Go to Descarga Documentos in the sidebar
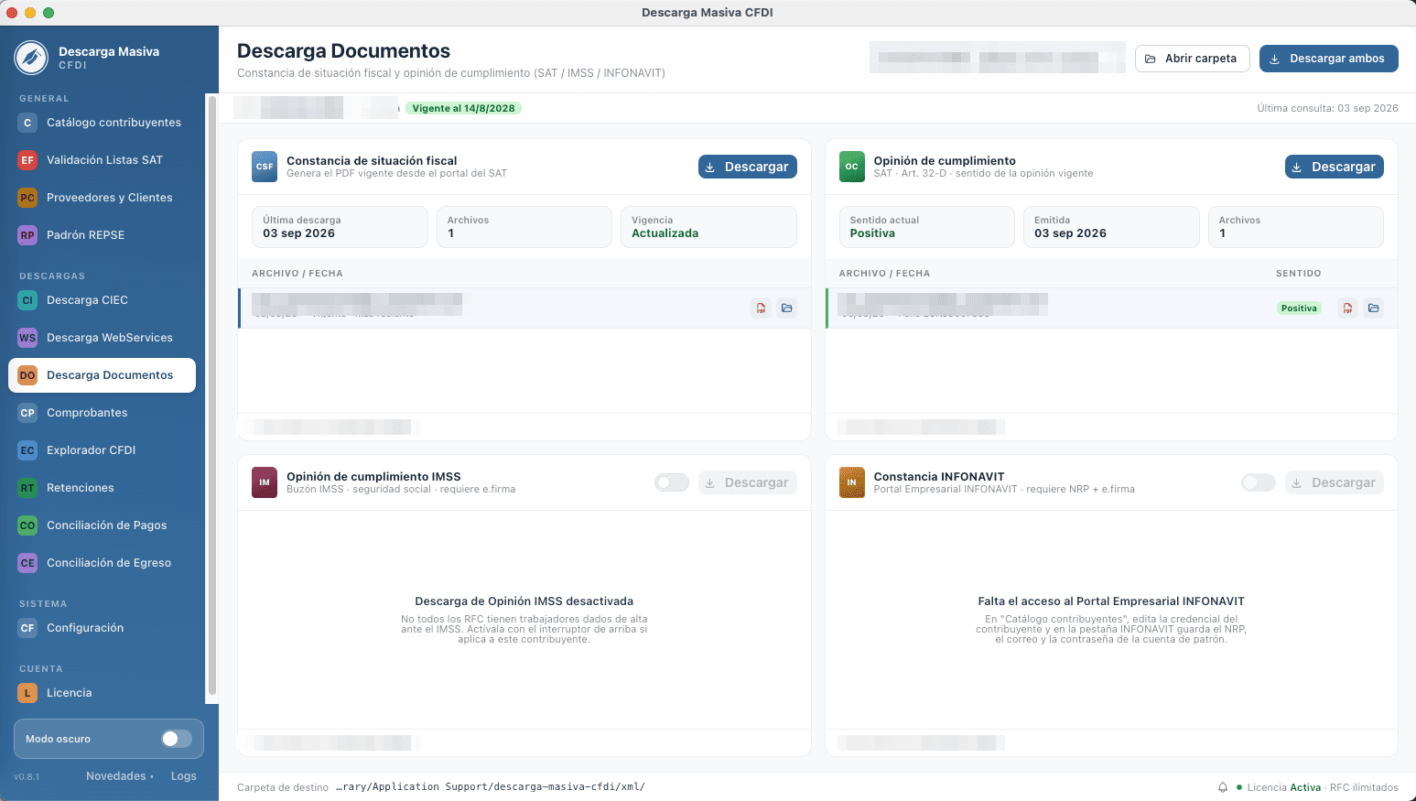Image resolution: width=1416 pixels, height=801 pixels. tap(102, 375)
